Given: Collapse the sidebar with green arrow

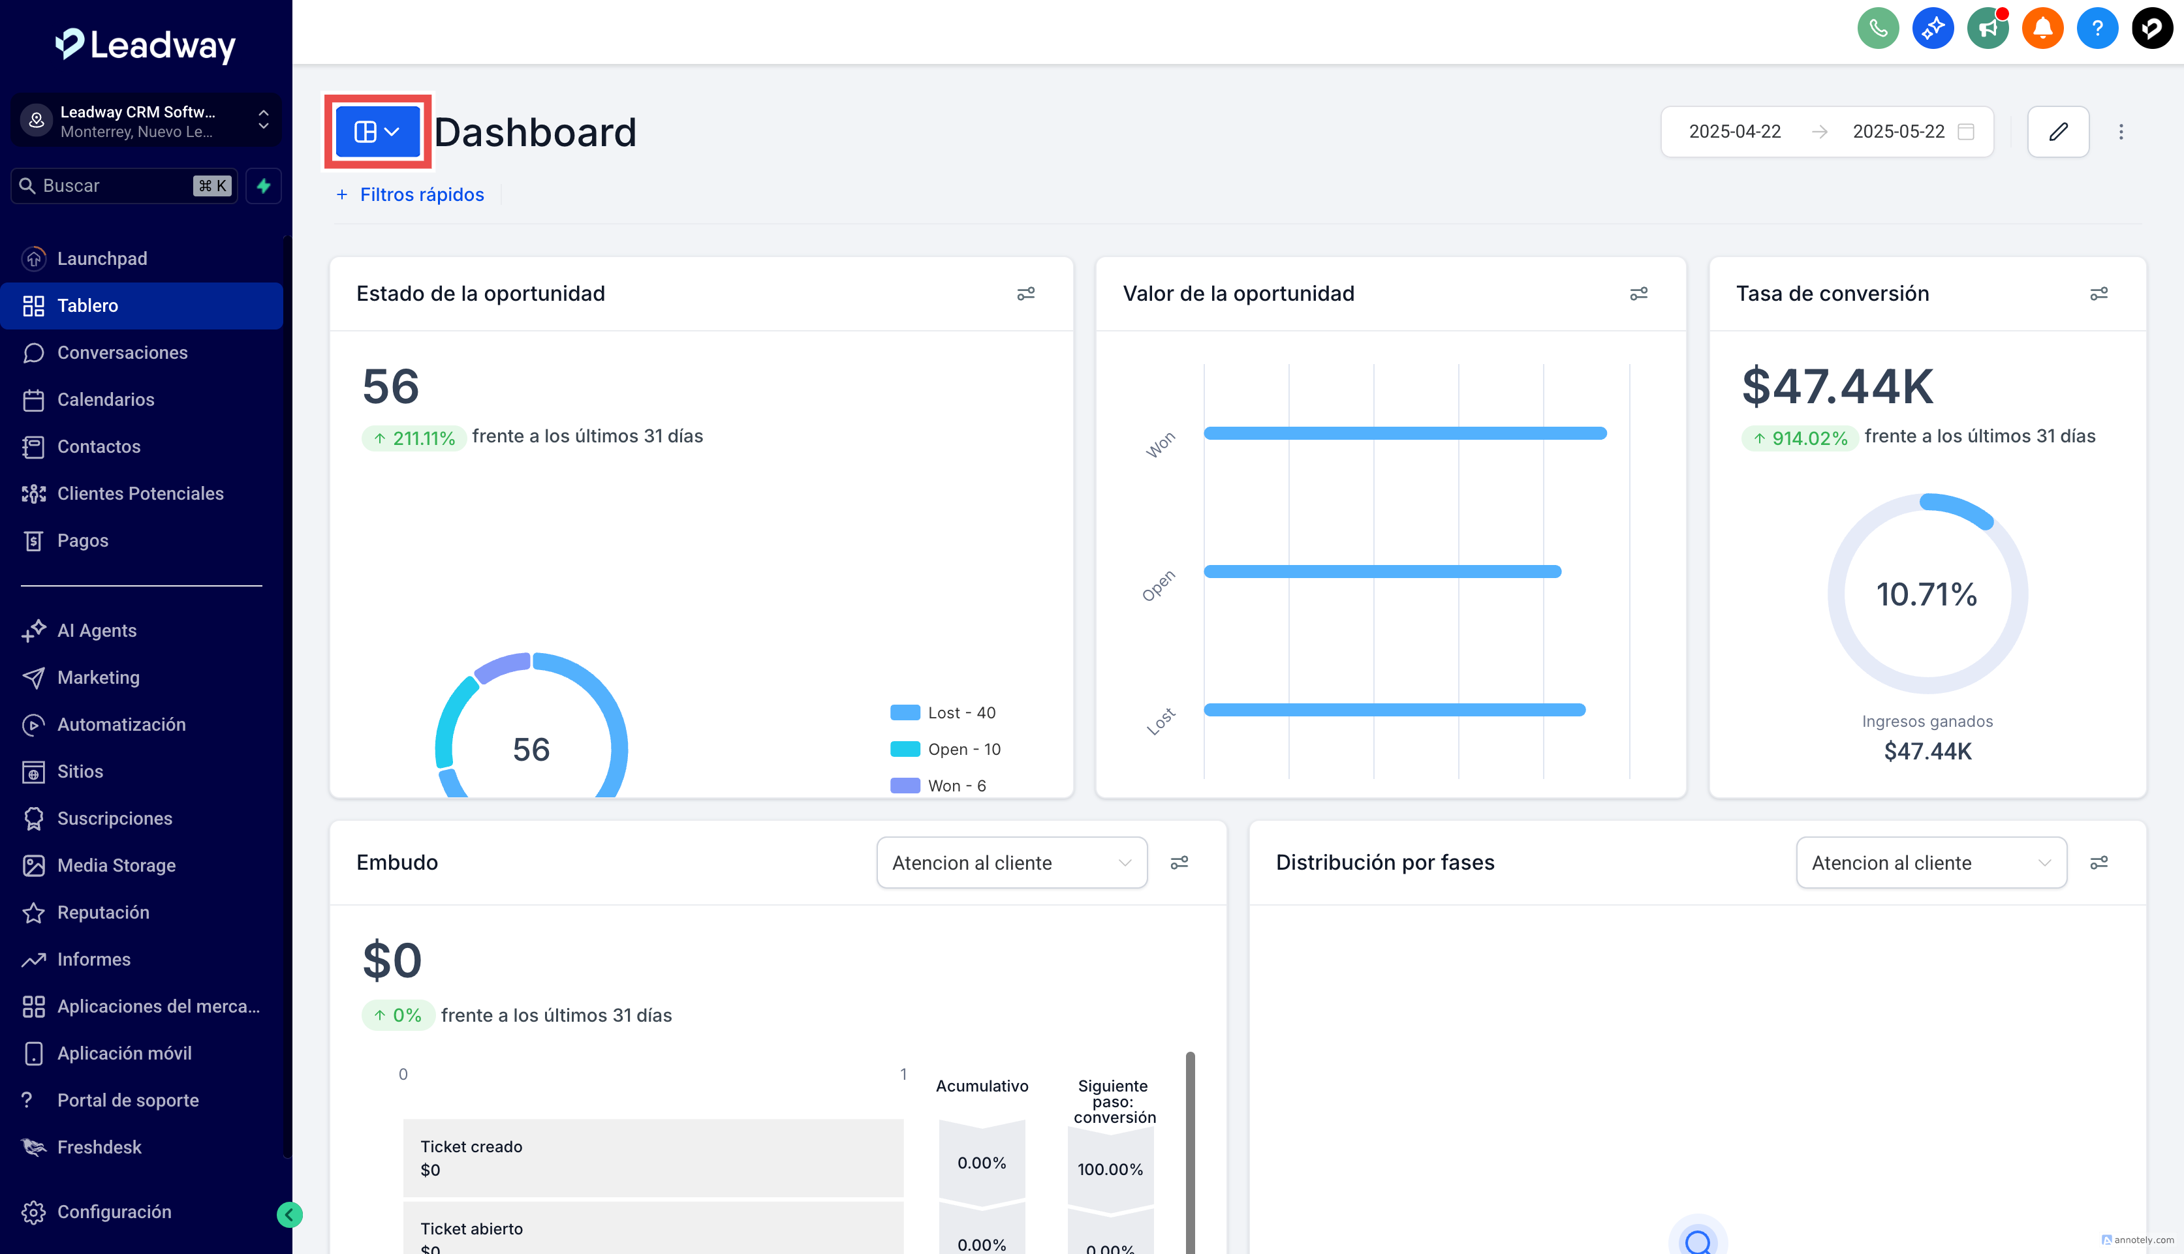Looking at the screenshot, I should [x=289, y=1214].
